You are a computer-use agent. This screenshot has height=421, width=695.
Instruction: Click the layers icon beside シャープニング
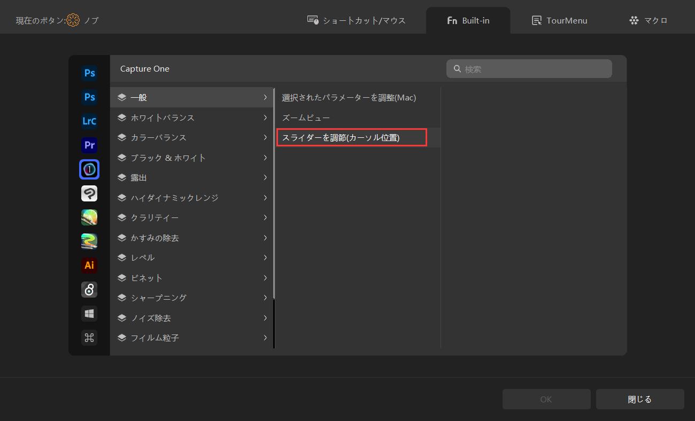[122, 298]
